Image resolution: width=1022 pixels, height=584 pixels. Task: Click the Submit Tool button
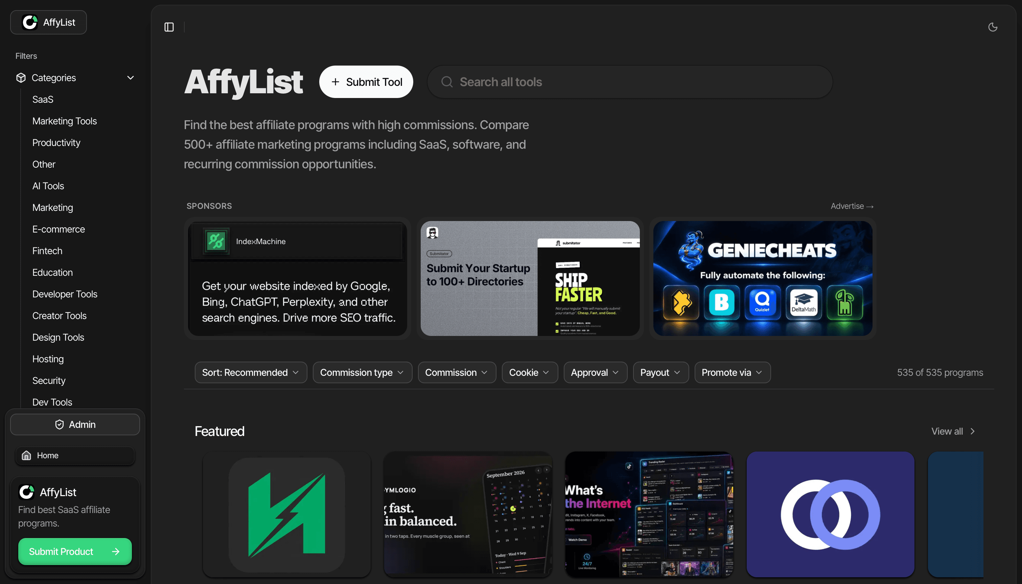point(366,82)
